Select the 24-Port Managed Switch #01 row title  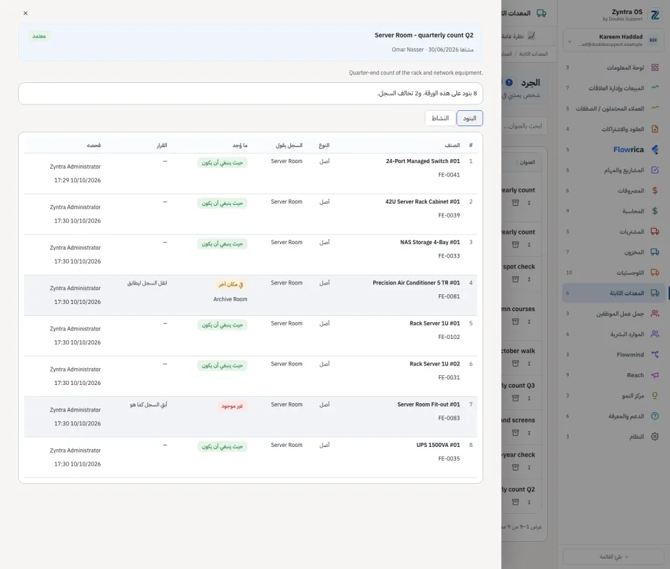423,161
